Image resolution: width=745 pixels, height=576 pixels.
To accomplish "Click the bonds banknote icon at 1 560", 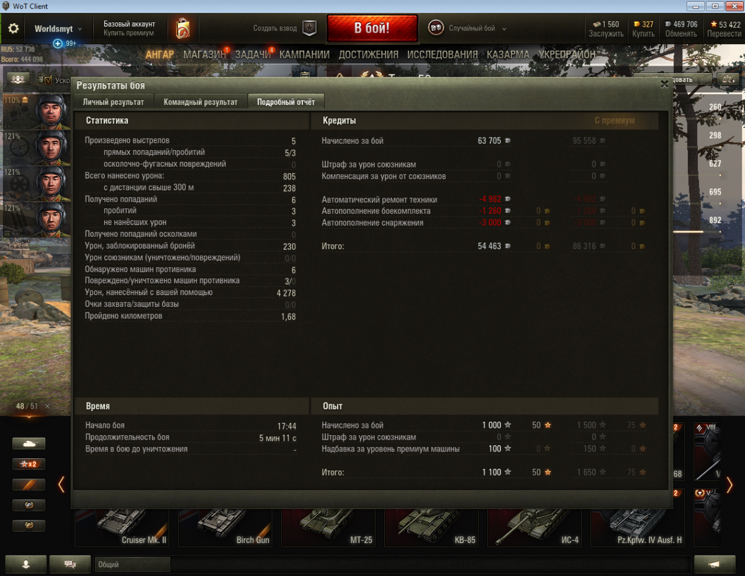I will tap(597, 24).
